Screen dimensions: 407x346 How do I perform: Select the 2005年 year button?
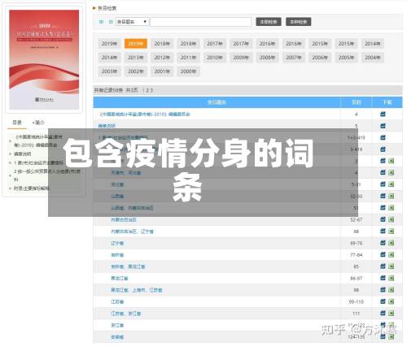coord(346,58)
